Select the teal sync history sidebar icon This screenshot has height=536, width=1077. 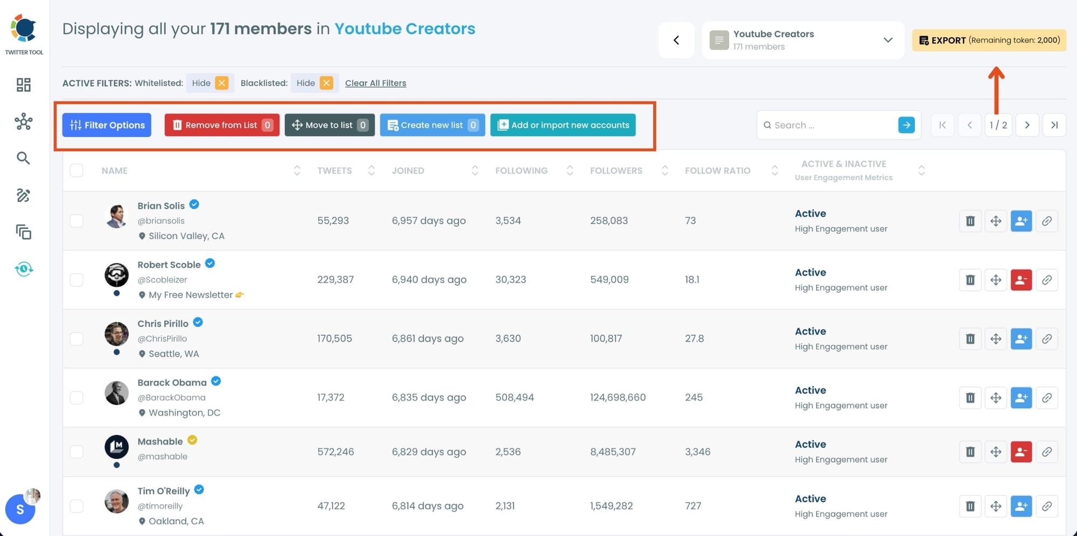[x=24, y=269]
